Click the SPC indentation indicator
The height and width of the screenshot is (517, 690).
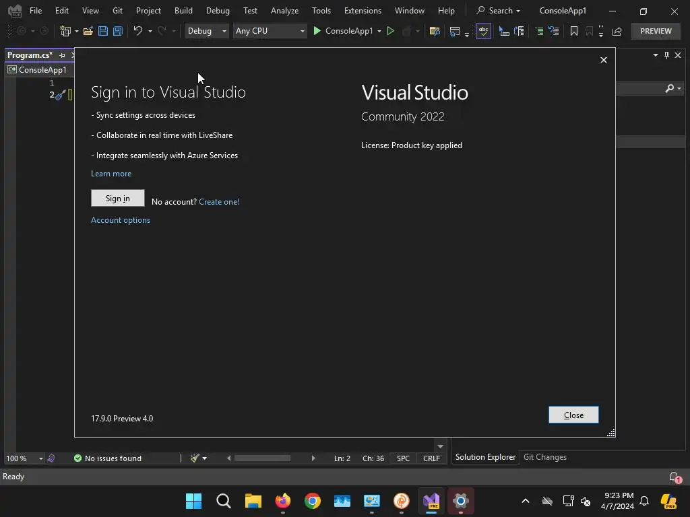pos(403,458)
